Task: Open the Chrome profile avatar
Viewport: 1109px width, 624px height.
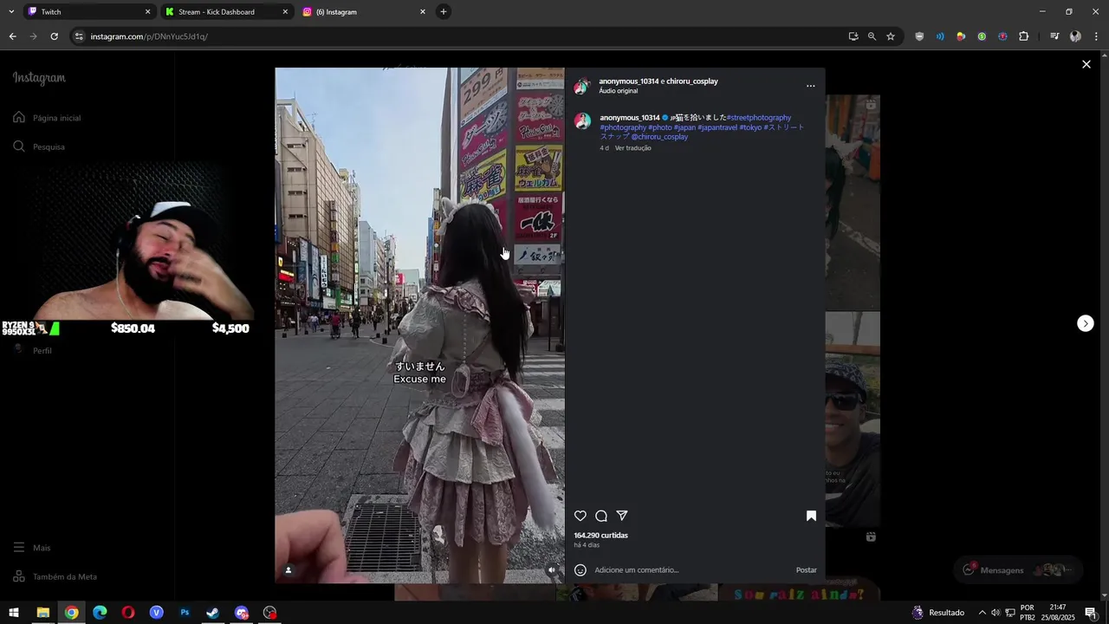Action: 1075,36
